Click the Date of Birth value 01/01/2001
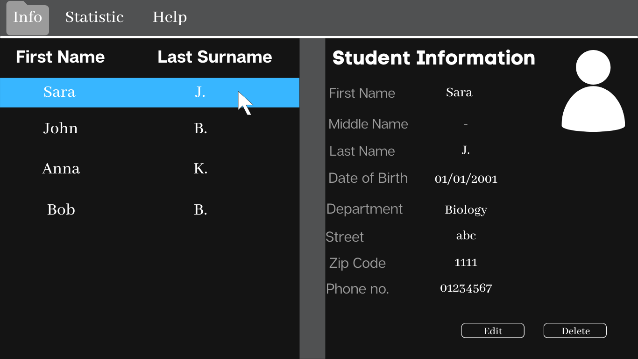The image size is (638, 359). coord(466,179)
